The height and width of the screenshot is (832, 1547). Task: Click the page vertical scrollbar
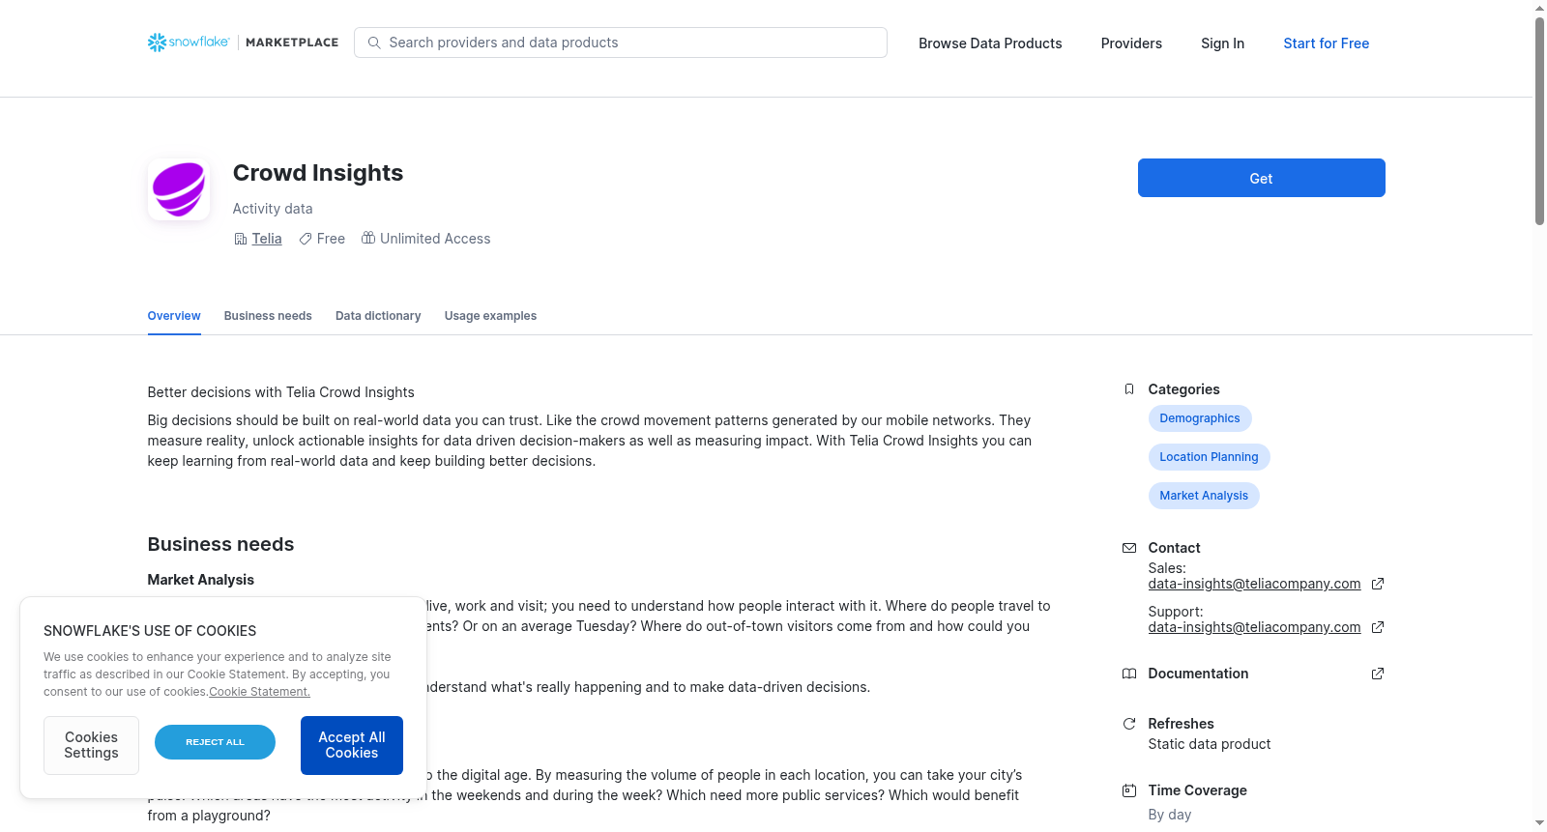pos(1539,121)
